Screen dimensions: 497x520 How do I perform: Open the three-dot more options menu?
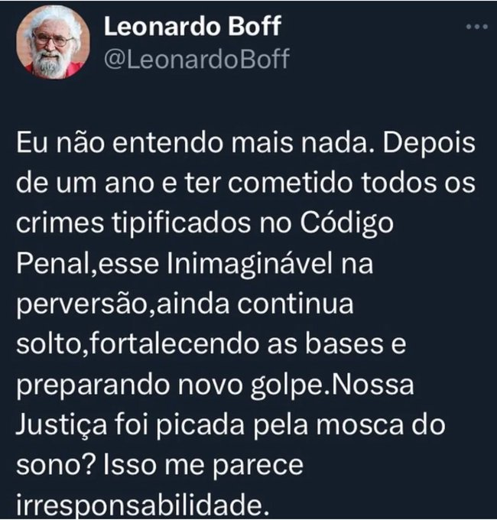[x=476, y=26]
